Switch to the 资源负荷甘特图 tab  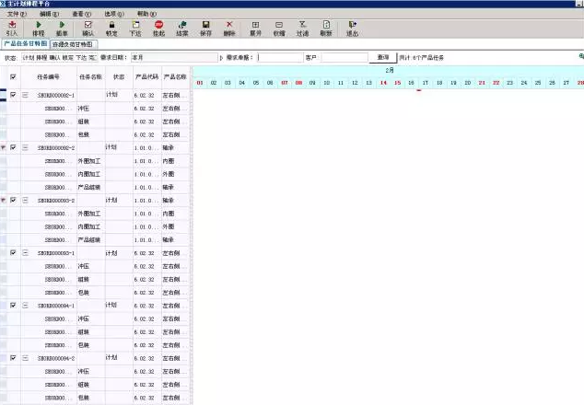(x=73, y=44)
